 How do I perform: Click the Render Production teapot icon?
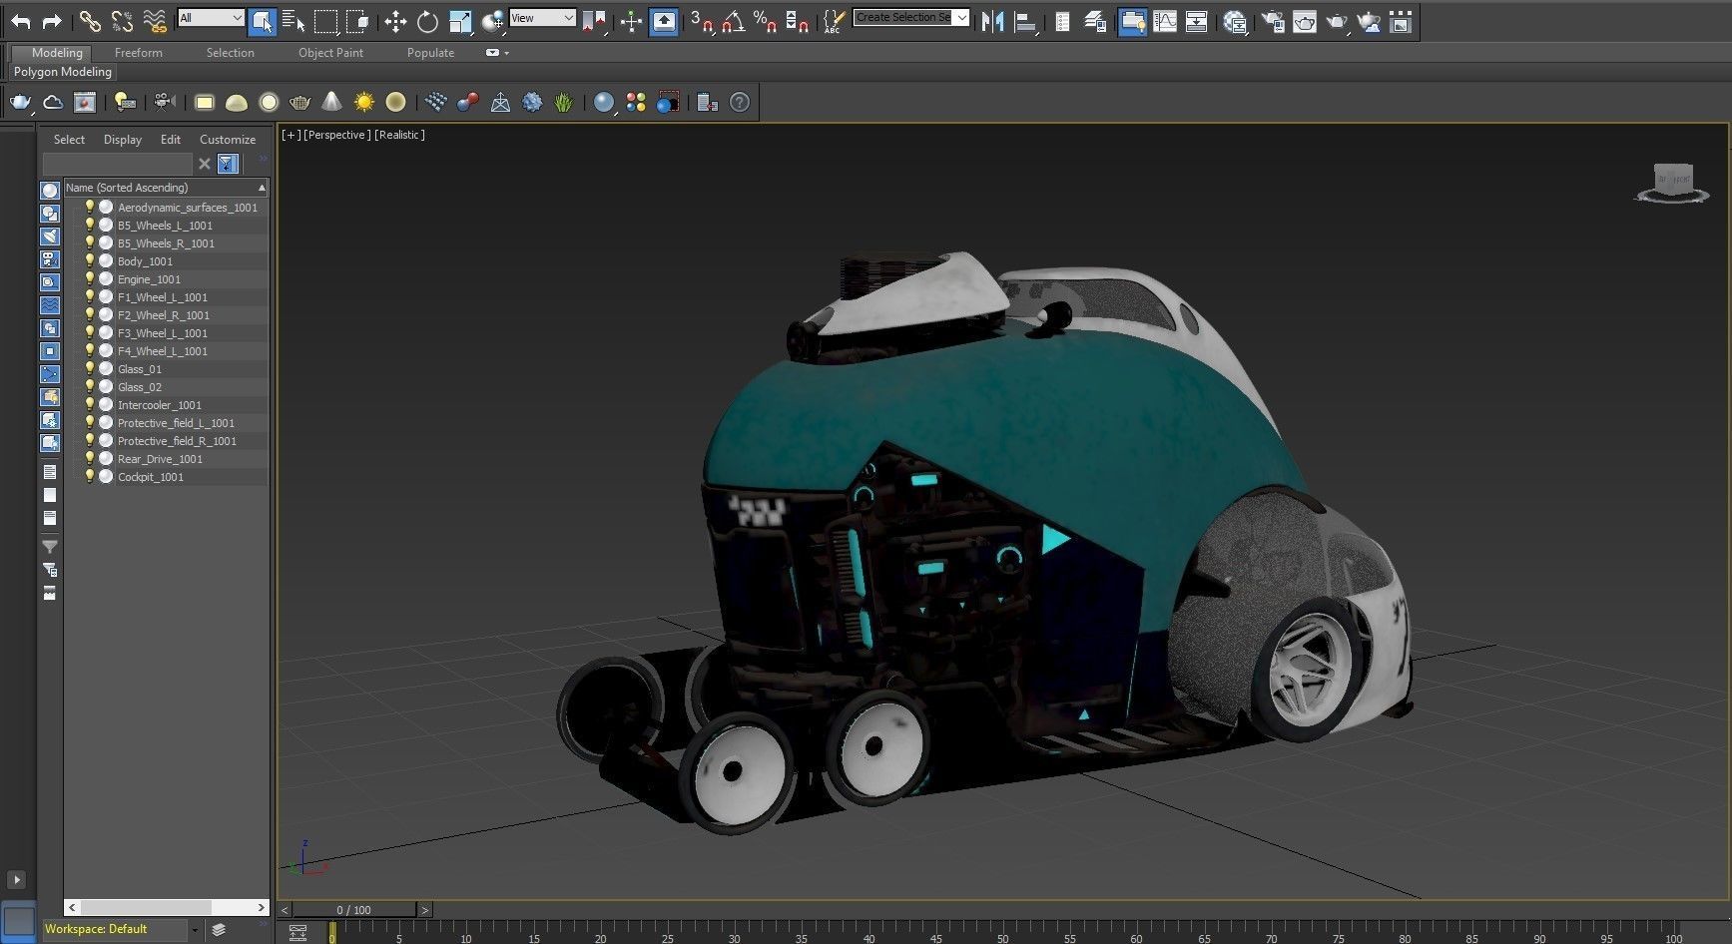1337,21
